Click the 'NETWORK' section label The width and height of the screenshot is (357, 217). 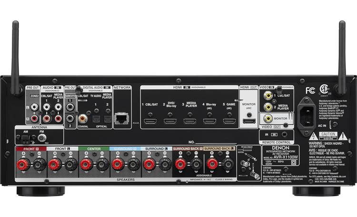[122, 87]
